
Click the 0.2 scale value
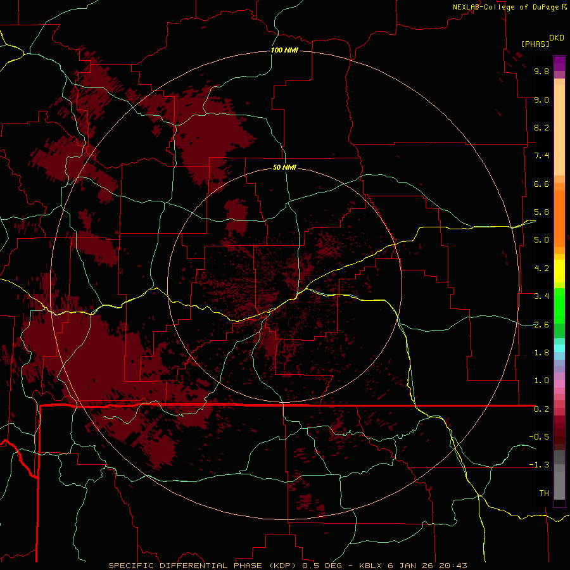(x=541, y=409)
